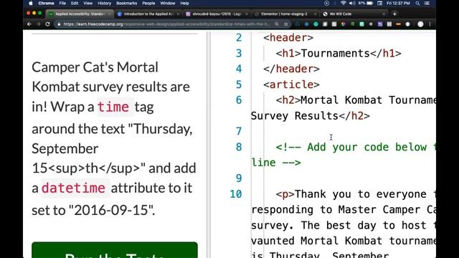Click the red 'datetime' code word
459x258 pixels.
[x=73, y=188]
